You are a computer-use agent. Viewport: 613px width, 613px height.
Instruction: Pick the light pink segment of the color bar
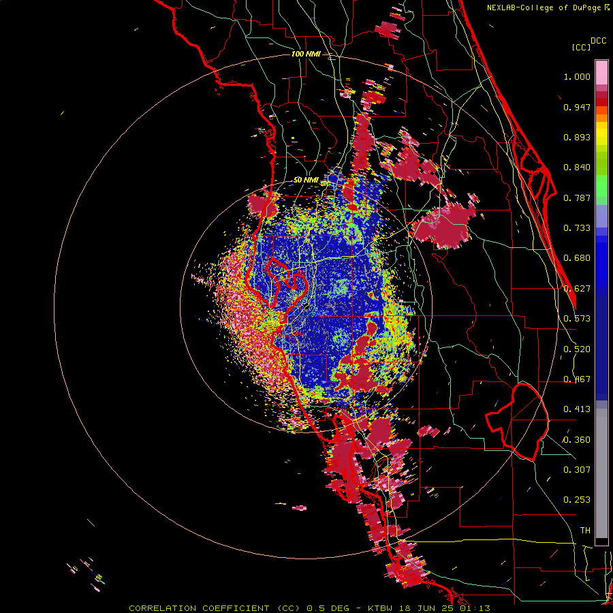point(601,73)
